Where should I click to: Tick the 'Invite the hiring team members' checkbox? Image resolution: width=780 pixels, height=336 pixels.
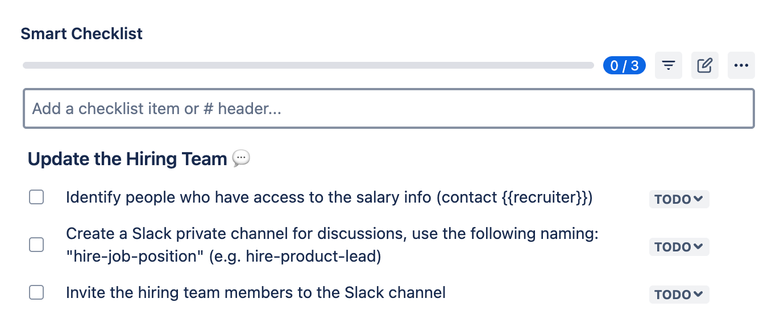[x=36, y=293]
